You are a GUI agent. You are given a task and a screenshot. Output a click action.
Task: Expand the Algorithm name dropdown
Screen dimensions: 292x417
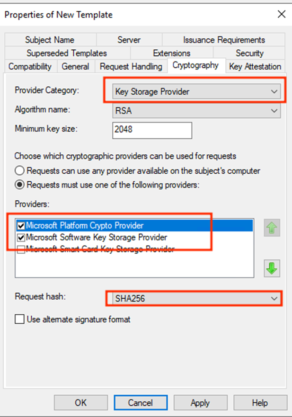coord(196,111)
